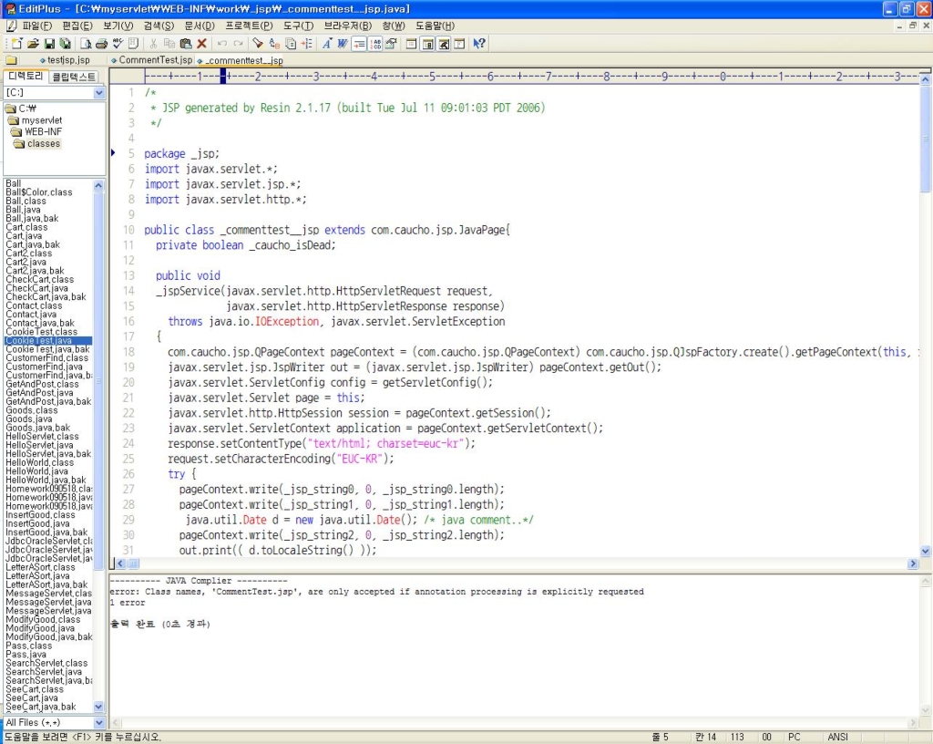
Task: Click the compiler error line in the output pane
Action: point(376,592)
